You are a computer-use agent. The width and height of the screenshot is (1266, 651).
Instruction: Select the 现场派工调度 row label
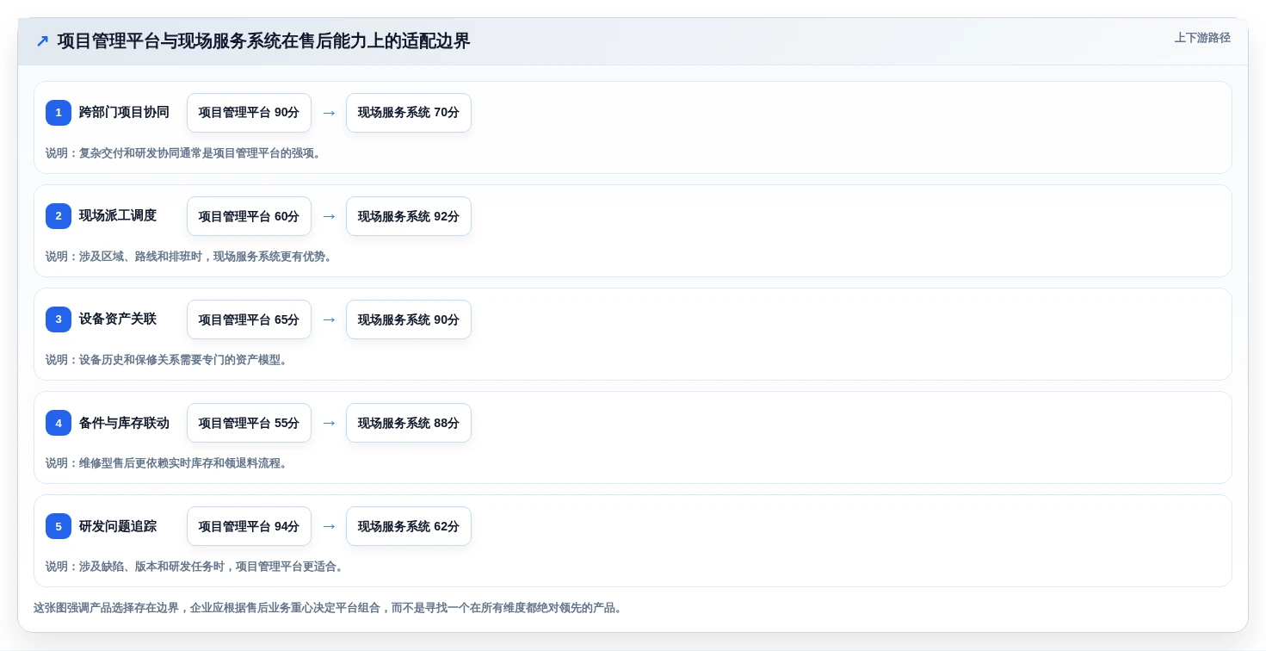[118, 216]
